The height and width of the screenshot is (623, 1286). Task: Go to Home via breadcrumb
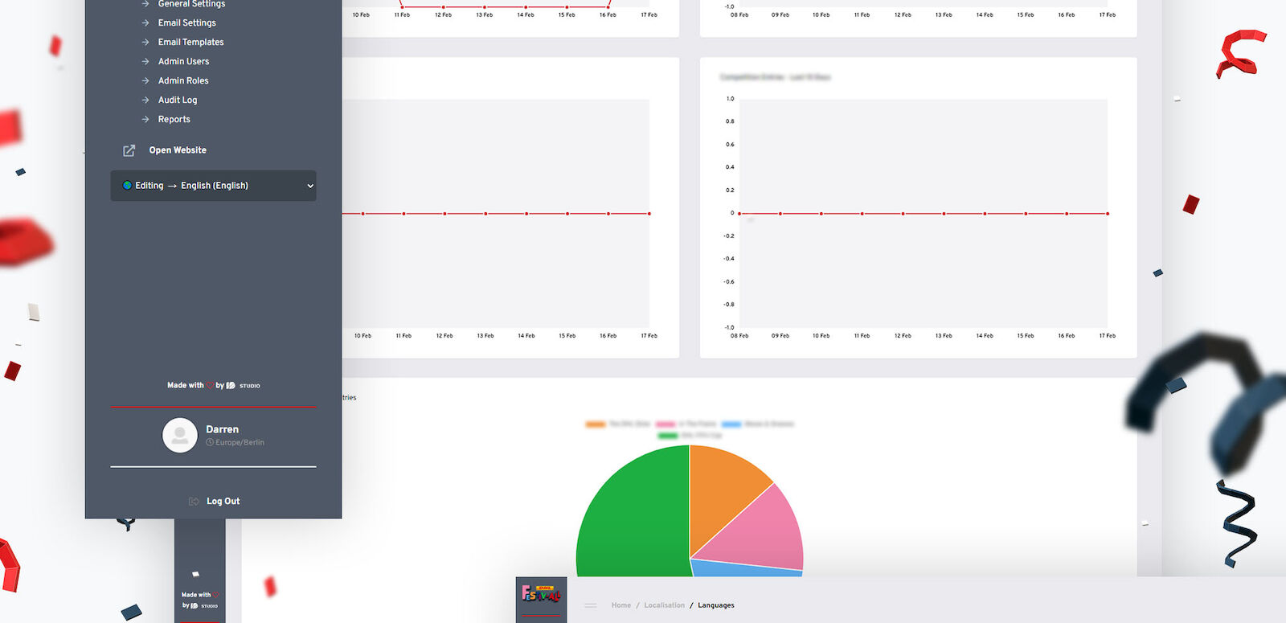[x=620, y=605]
